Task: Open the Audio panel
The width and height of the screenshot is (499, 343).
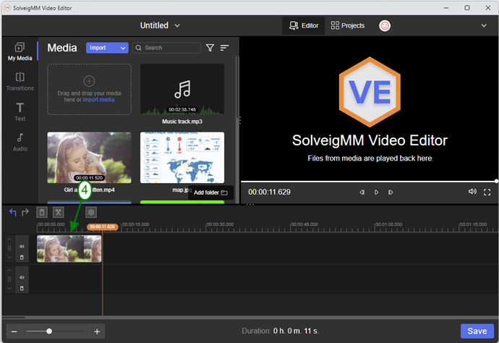Action: point(20,142)
